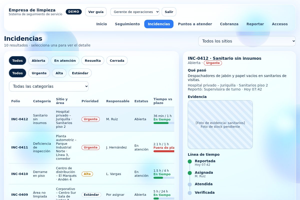Screen dimensions: 300x200
Task: Click the Urgente badge in the INC-0411 row
Action: click(x=90, y=147)
